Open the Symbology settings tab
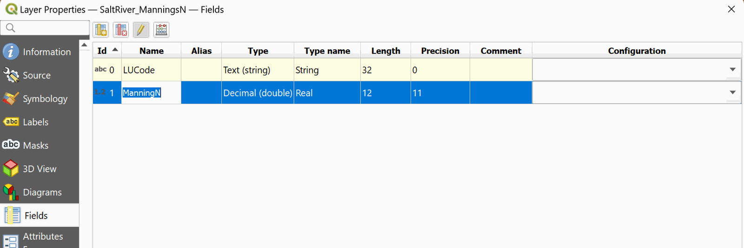 (x=40, y=99)
